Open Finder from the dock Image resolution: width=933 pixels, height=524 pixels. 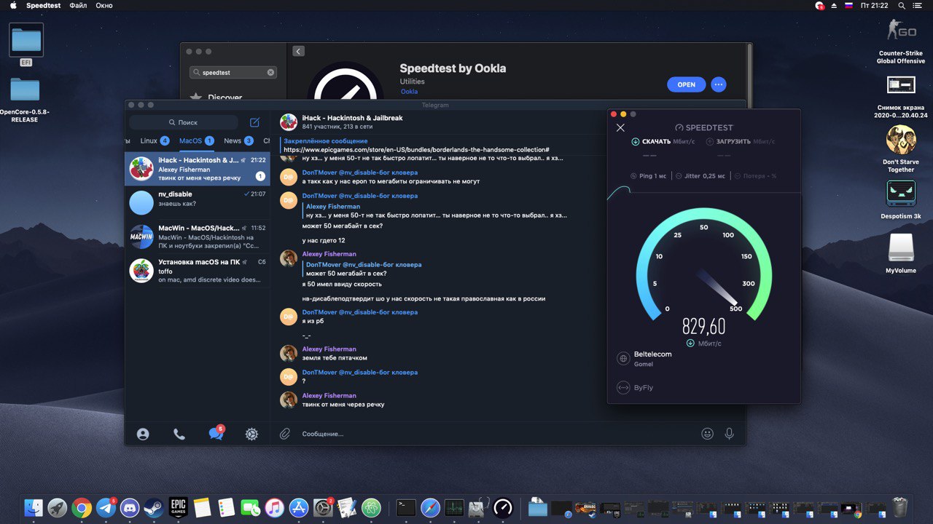click(34, 507)
